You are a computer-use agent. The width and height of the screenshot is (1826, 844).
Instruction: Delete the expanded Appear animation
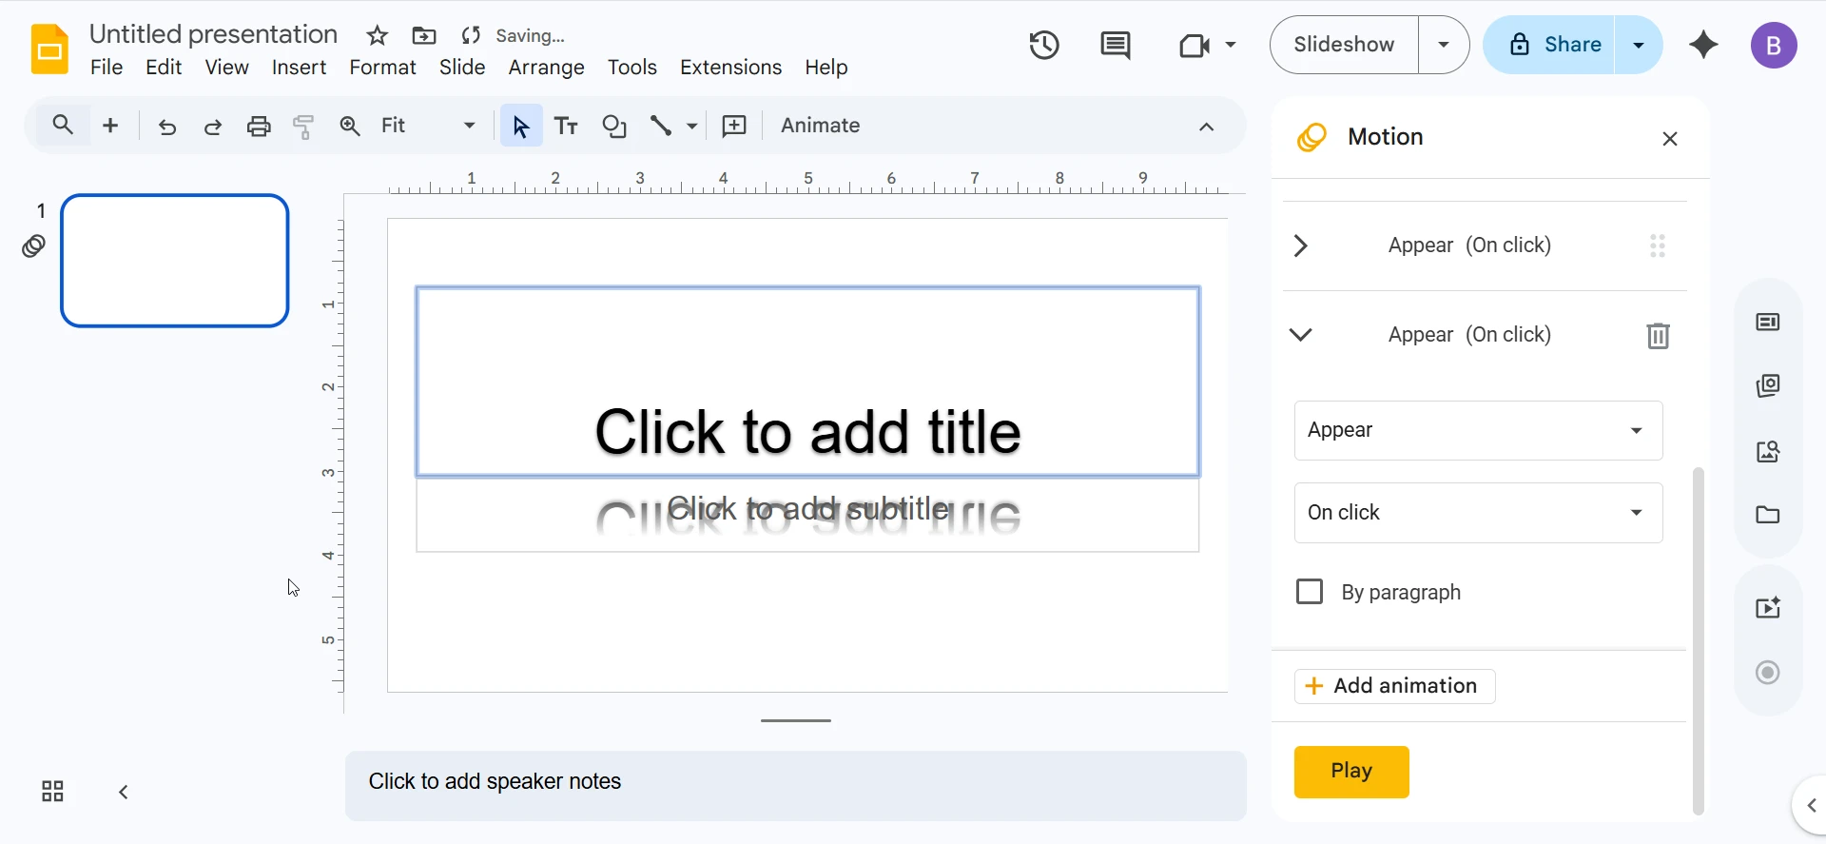(x=1658, y=335)
